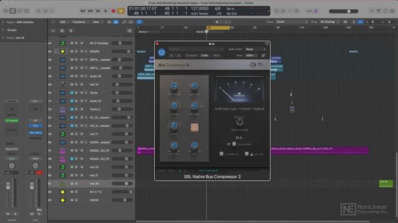The image size is (398, 223).
Task: Open the left-click pointer tool menu
Action: (x=218, y=22)
